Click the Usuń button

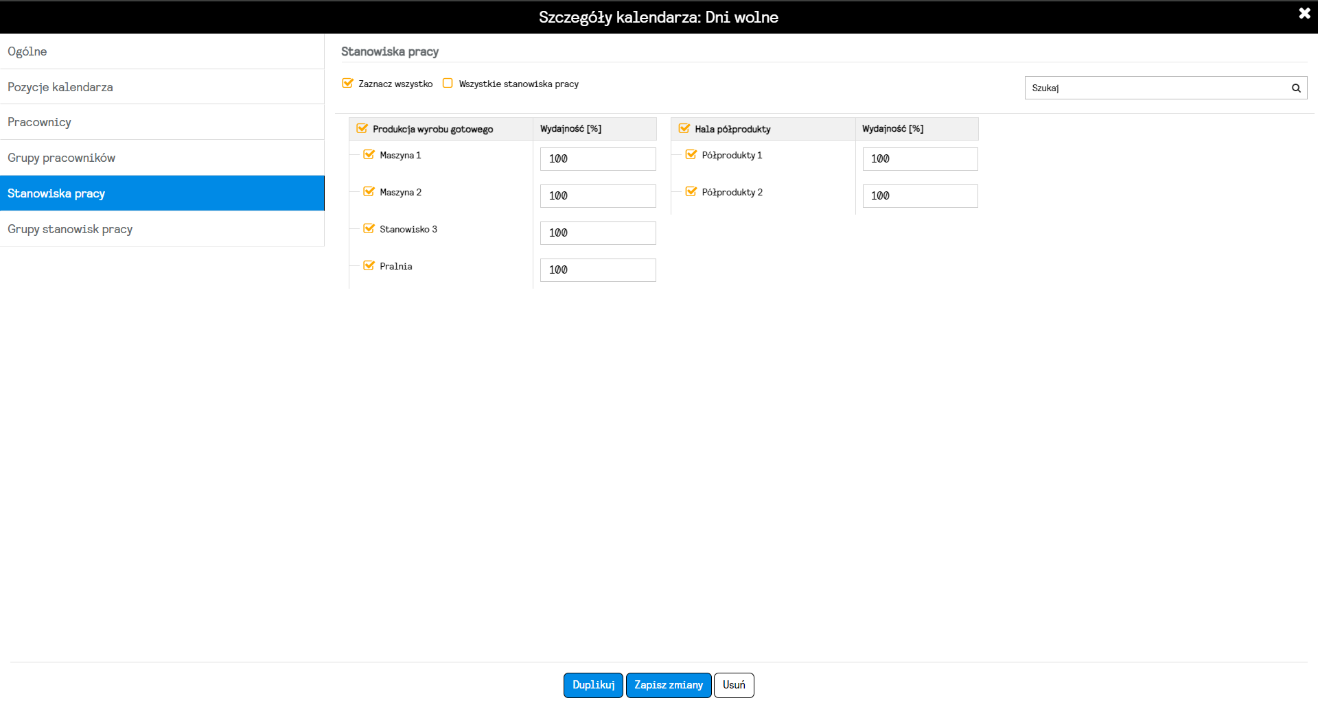pyautogui.click(x=734, y=685)
